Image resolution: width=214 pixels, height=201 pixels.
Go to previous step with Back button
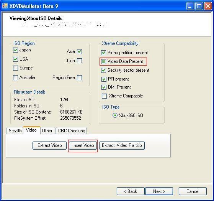131,191
